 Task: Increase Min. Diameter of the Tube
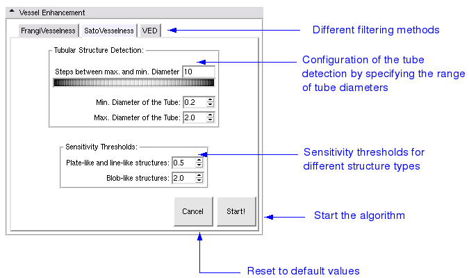[x=210, y=99]
